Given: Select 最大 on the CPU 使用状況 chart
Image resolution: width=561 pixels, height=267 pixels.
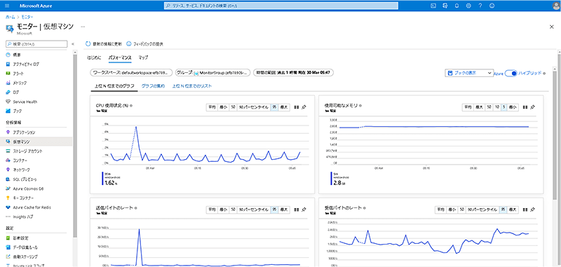Looking at the screenshot, I should [284, 107].
